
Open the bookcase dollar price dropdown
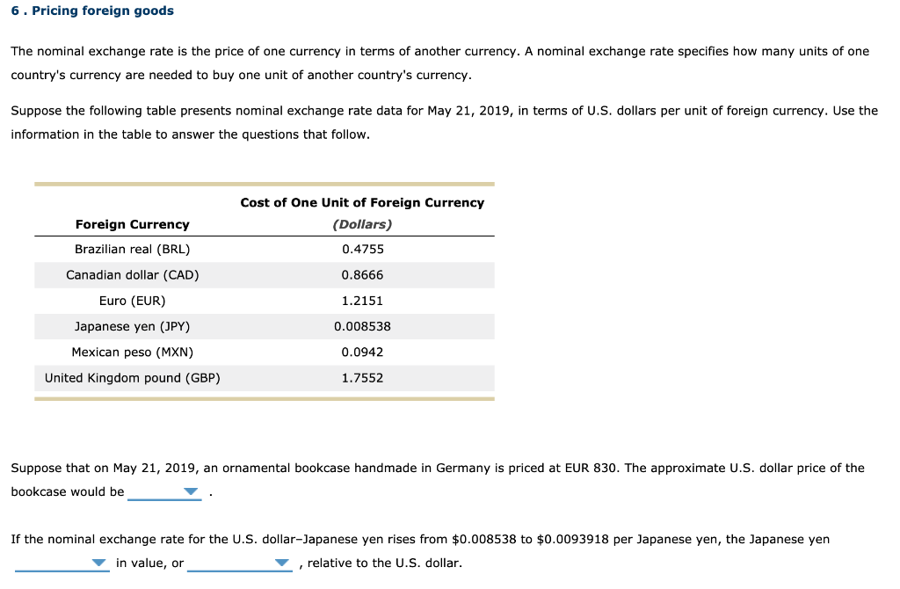click(164, 492)
